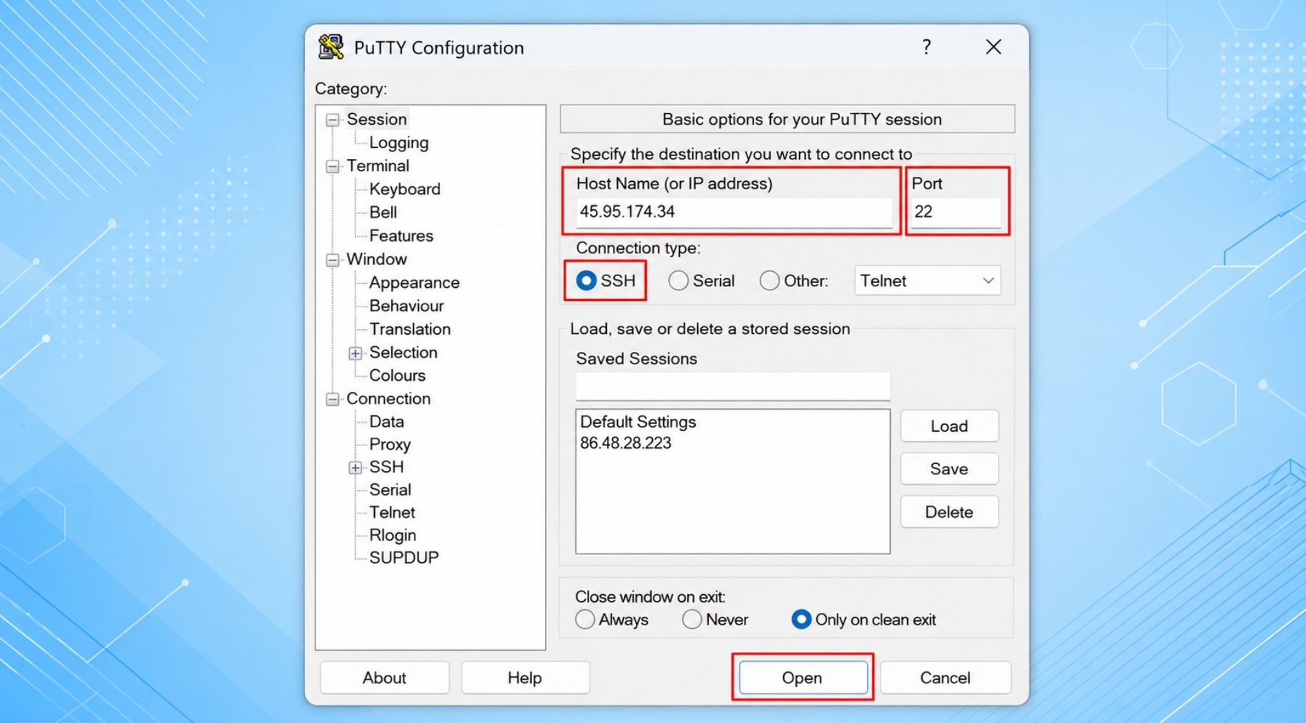Expand the Selection tree node

pyautogui.click(x=355, y=353)
